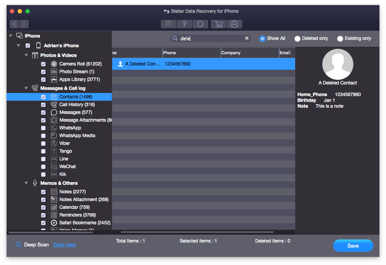Click the contact avatar placeholder image

coord(337,64)
